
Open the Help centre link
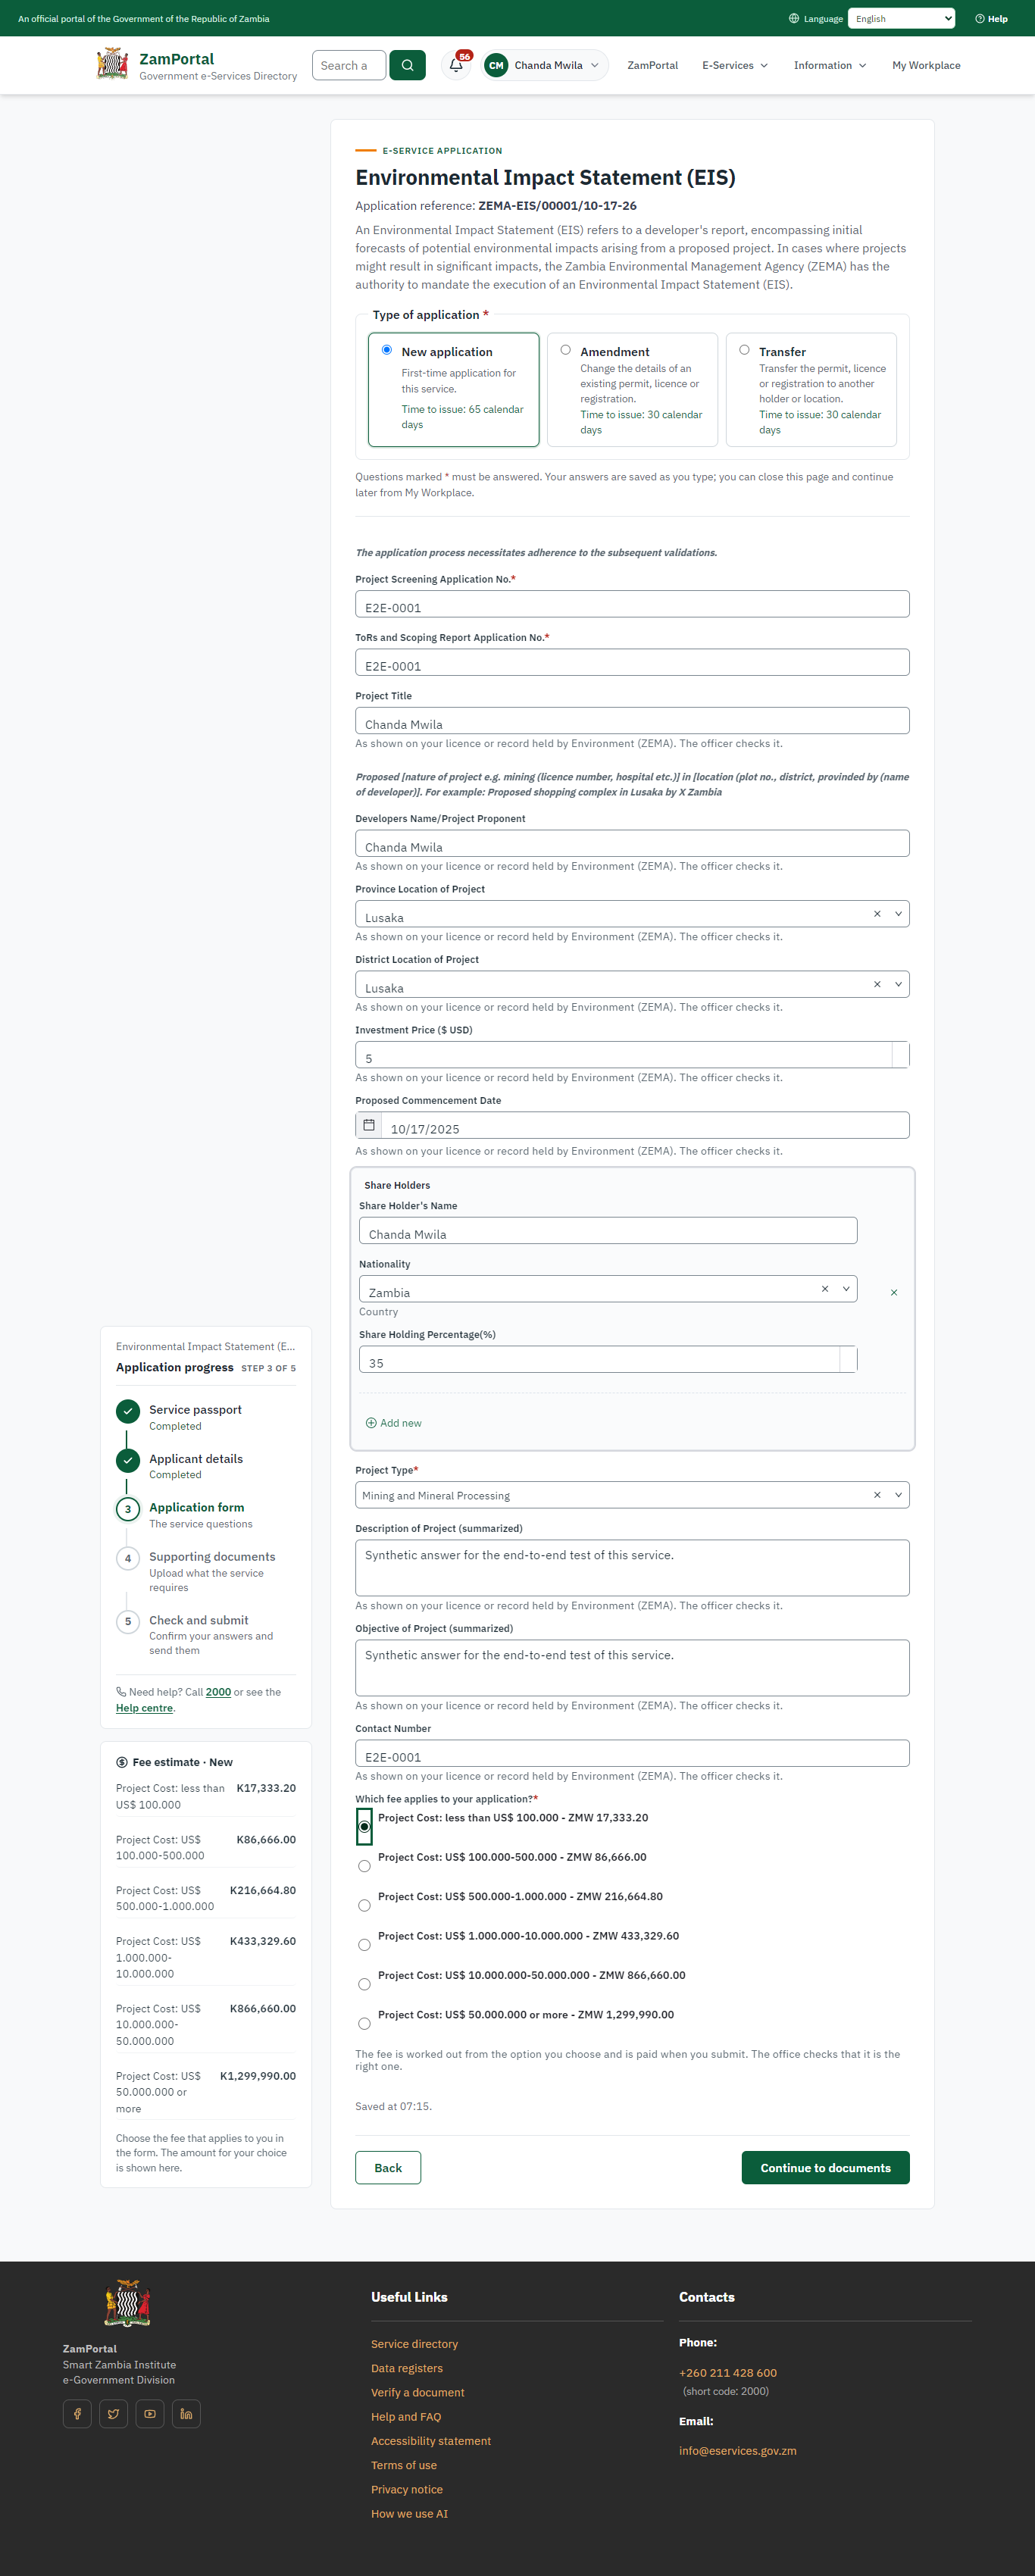point(144,1708)
